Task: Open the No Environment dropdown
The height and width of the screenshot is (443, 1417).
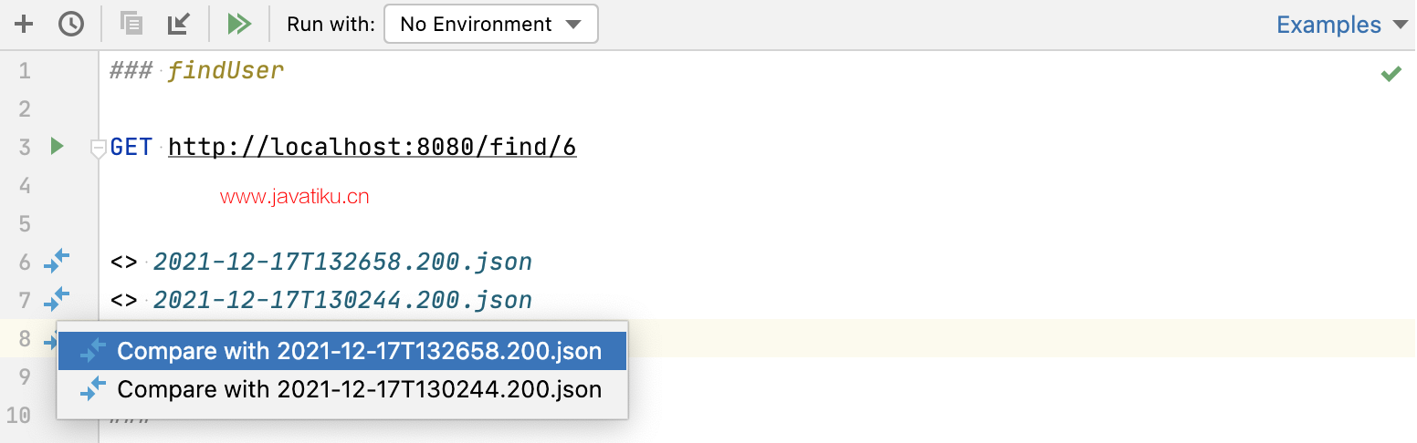Action: click(491, 24)
